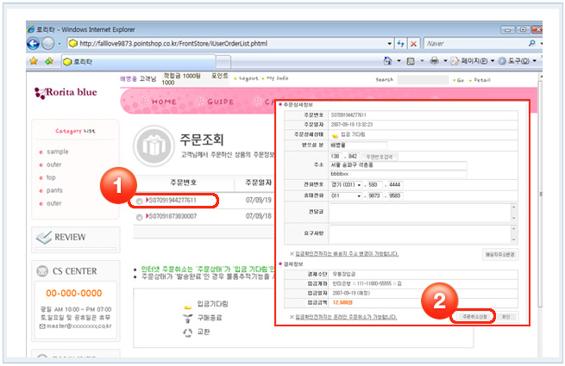Image resolution: width=565 pixels, height=366 pixels.
Task: Select radio for order S07091944277611
Action: (140, 201)
